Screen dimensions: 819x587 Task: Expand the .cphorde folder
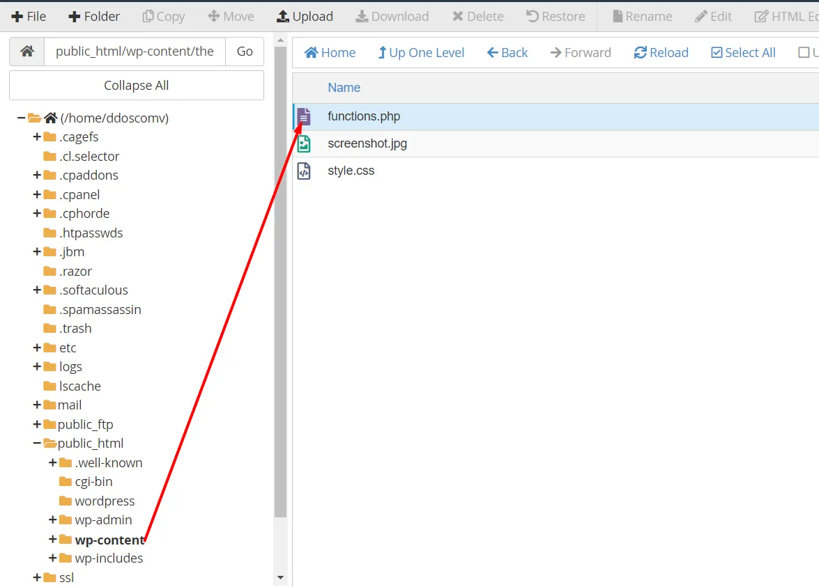[x=36, y=213]
